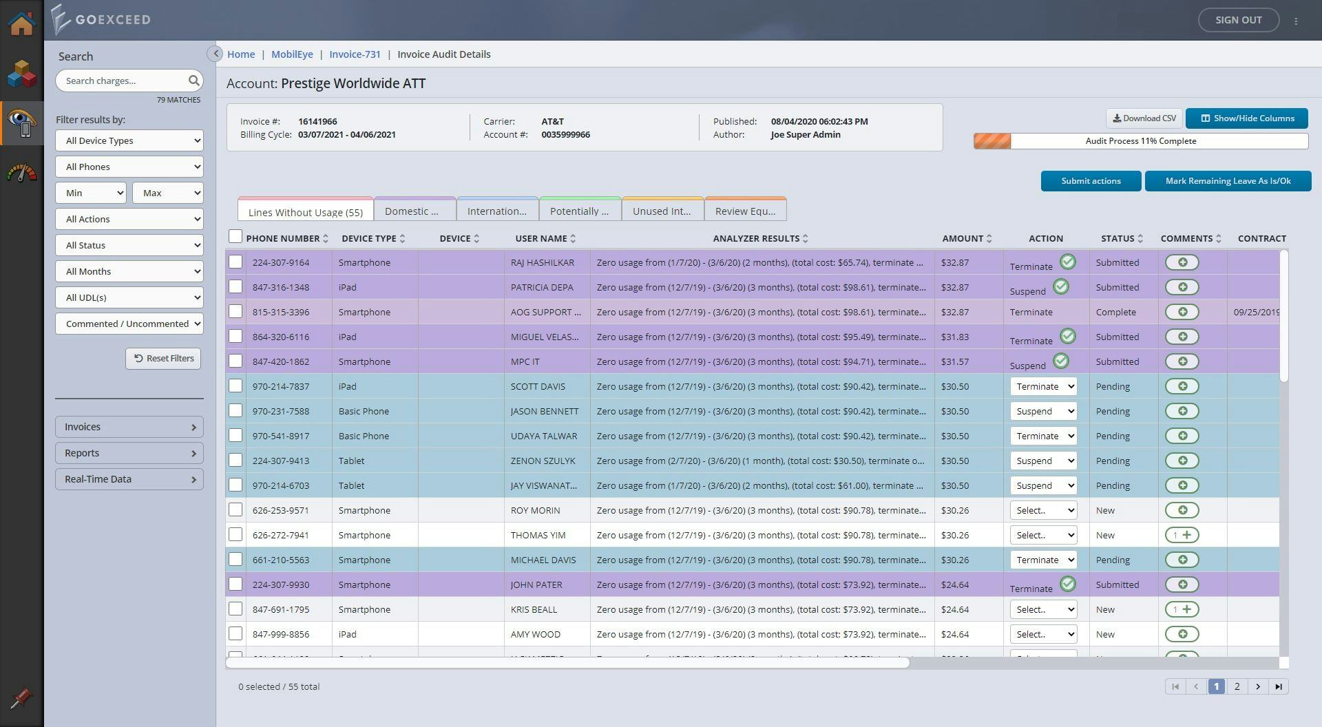
Task: Check the row checkbox for 224-307-9164
Action: tap(235, 262)
